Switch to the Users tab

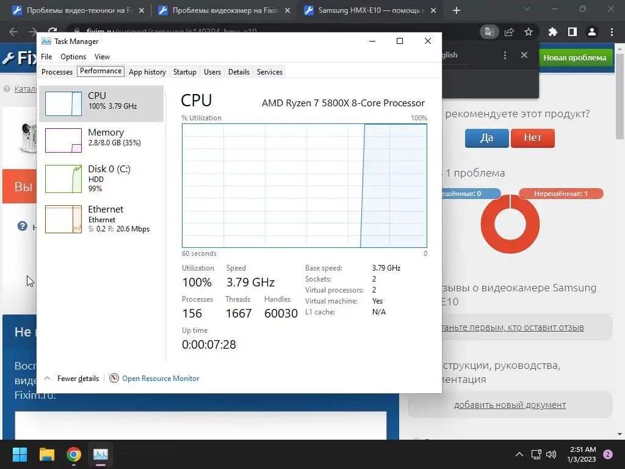tap(212, 72)
